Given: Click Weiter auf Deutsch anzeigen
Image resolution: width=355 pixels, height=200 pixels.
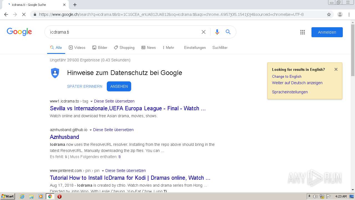Looking at the screenshot, I should click(297, 83).
